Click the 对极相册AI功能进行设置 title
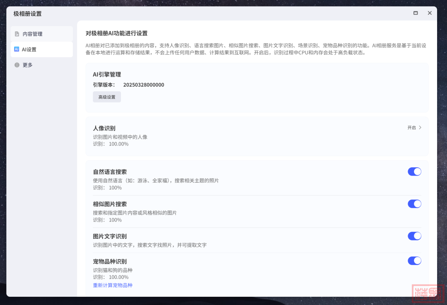This screenshot has height=305, width=447. [x=117, y=33]
